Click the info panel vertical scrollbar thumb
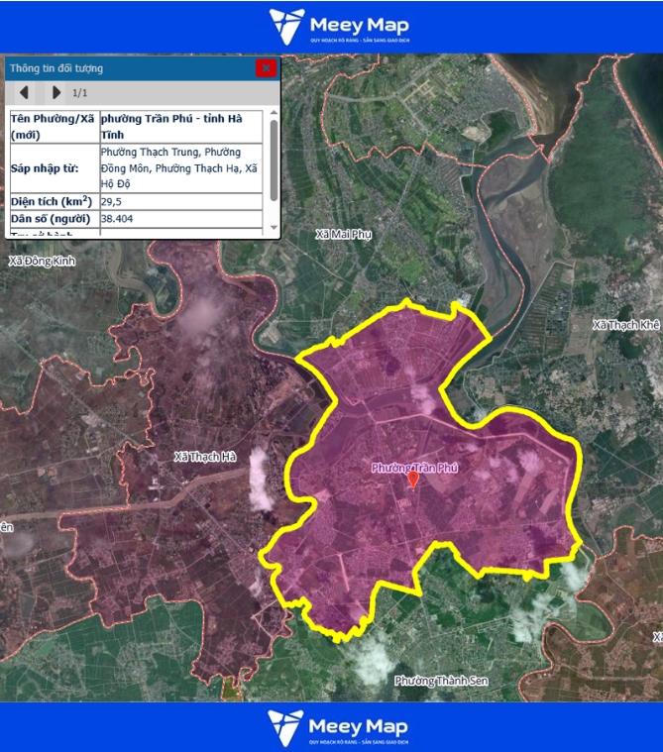This screenshot has height=752, width=663. (x=274, y=159)
